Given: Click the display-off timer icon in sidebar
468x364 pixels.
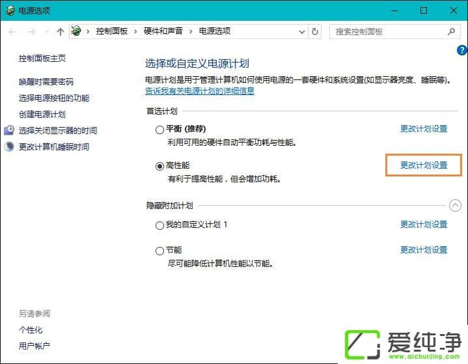Looking at the screenshot, I should coord(9,130).
